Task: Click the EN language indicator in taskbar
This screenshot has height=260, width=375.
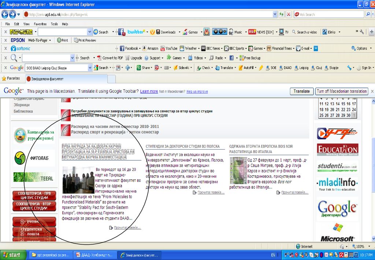Action: tap(273, 255)
